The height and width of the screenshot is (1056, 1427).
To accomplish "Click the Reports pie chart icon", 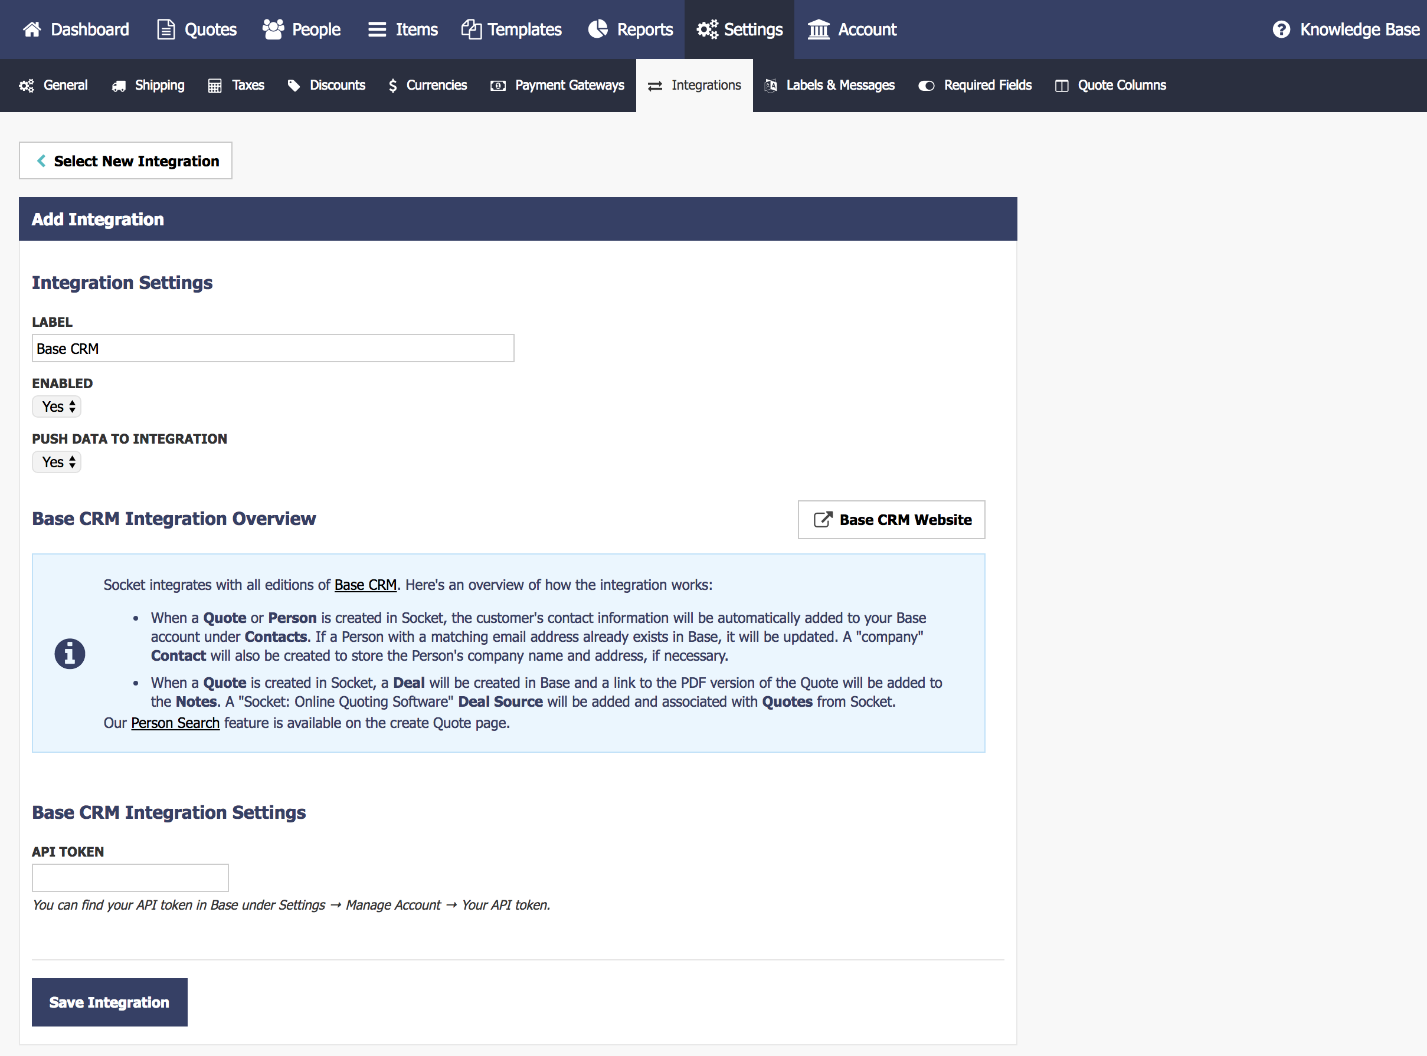I will (x=598, y=29).
